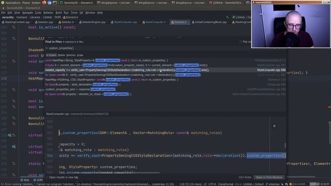Click the cursor position 118:70 indicator

pyautogui.click(x=191, y=184)
